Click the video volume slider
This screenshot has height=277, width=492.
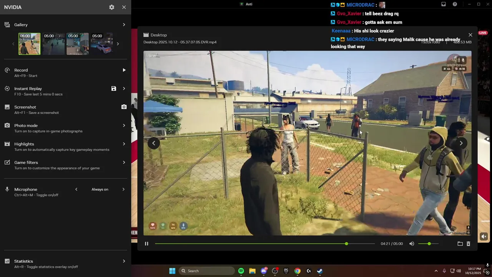coord(428,244)
